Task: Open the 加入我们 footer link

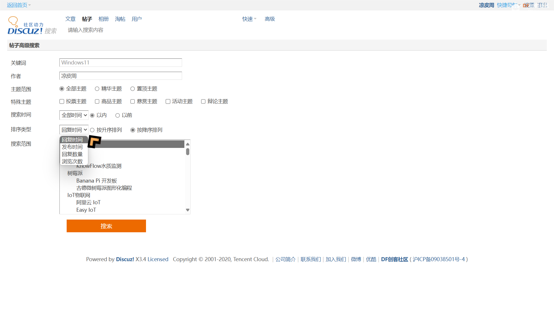Action: (x=336, y=259)
